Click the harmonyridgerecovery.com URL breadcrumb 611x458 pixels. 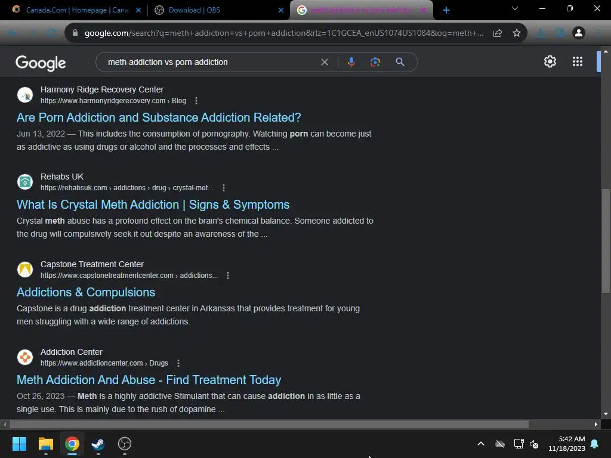click(113, 101)
